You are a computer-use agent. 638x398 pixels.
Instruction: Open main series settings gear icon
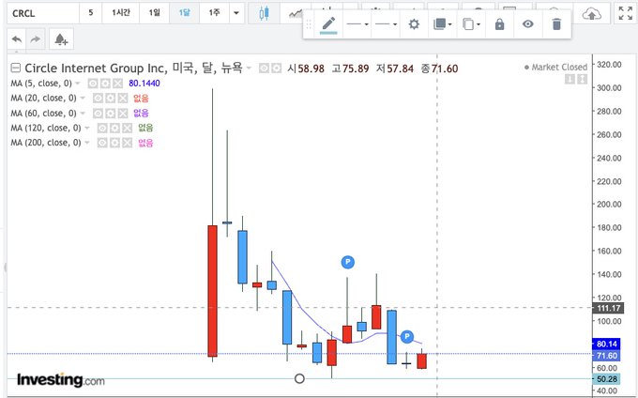pos(276,69)
